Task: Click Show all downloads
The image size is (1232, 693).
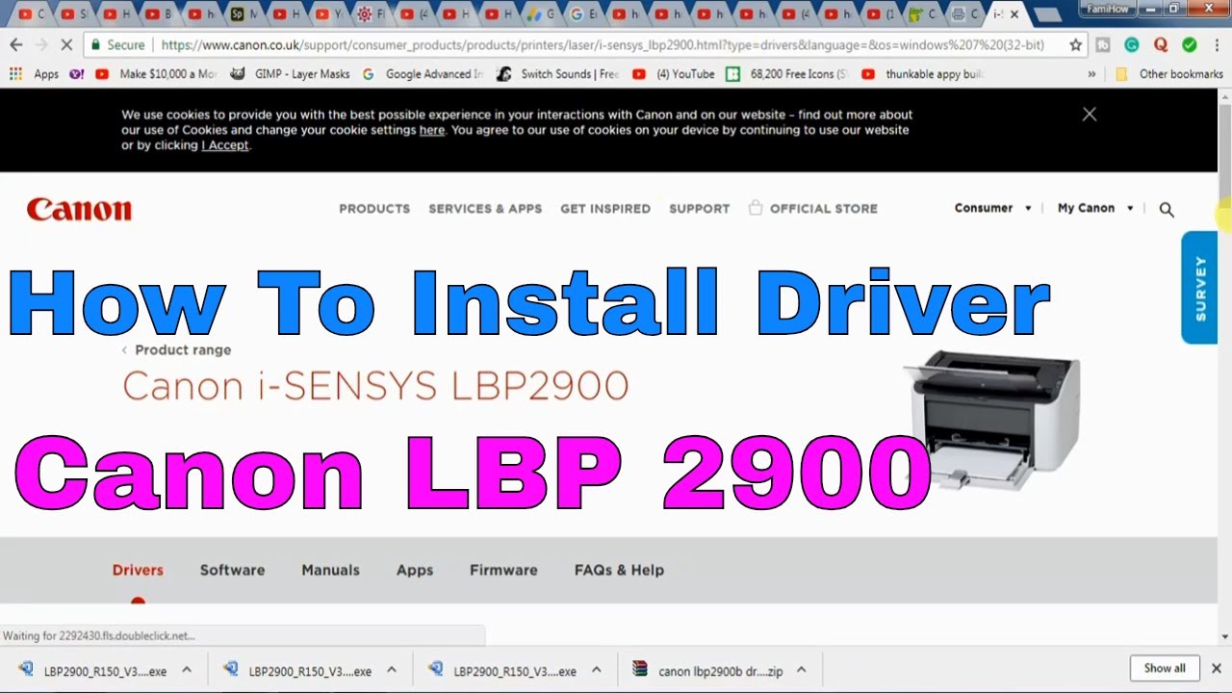Action: [1165, 668]
